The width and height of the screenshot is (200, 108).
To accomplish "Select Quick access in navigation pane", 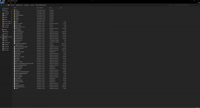I will 6,8.
